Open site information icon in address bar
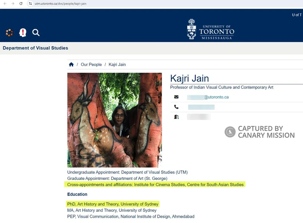The height and width of the screenshot is (223, 303). [30, 3]
